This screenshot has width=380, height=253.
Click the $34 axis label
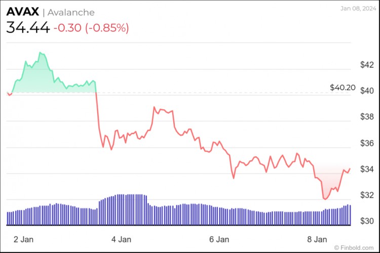(x=367, y=169)
